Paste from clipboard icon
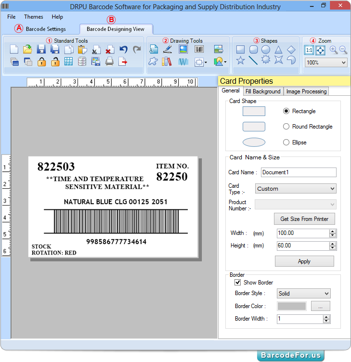The height and width of the screenshot is (362, 351). pos(82,49)
